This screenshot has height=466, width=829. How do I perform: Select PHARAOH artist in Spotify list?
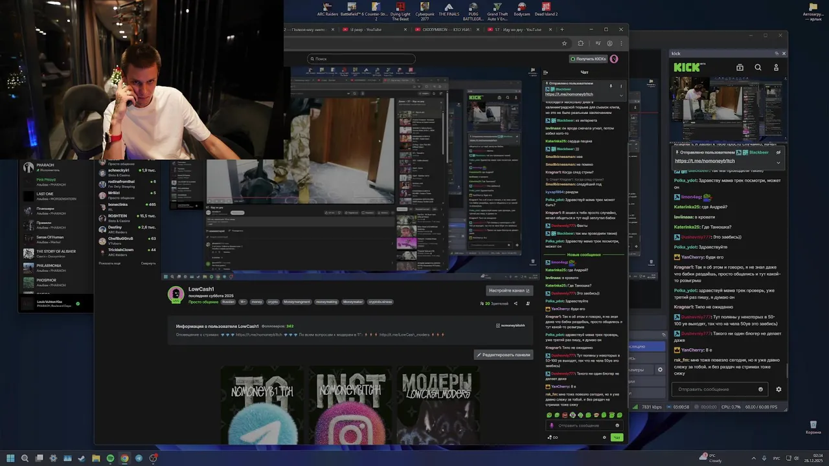pos(57,167)
